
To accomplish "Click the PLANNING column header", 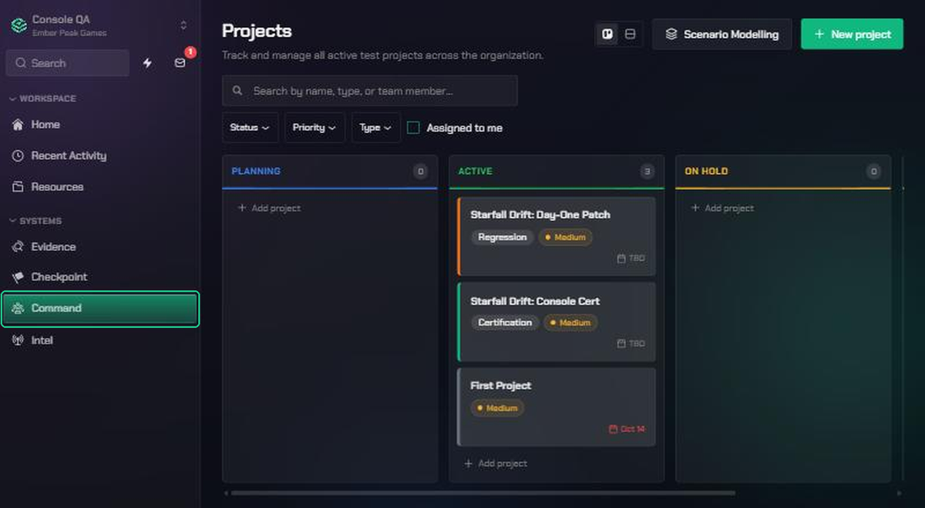I will (x=256, y=172).
